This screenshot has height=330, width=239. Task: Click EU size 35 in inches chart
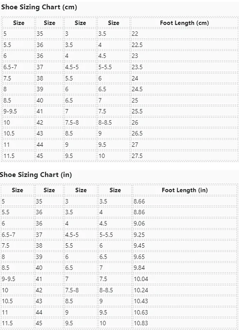pyautogui.click(x=39, y=202)
